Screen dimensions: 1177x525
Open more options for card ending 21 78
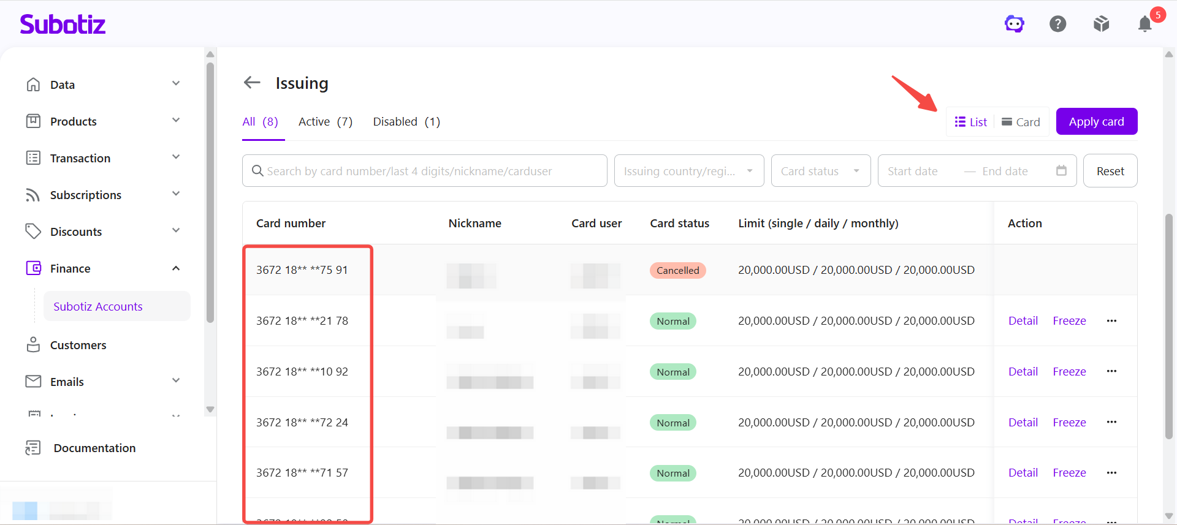[1111, 320]
